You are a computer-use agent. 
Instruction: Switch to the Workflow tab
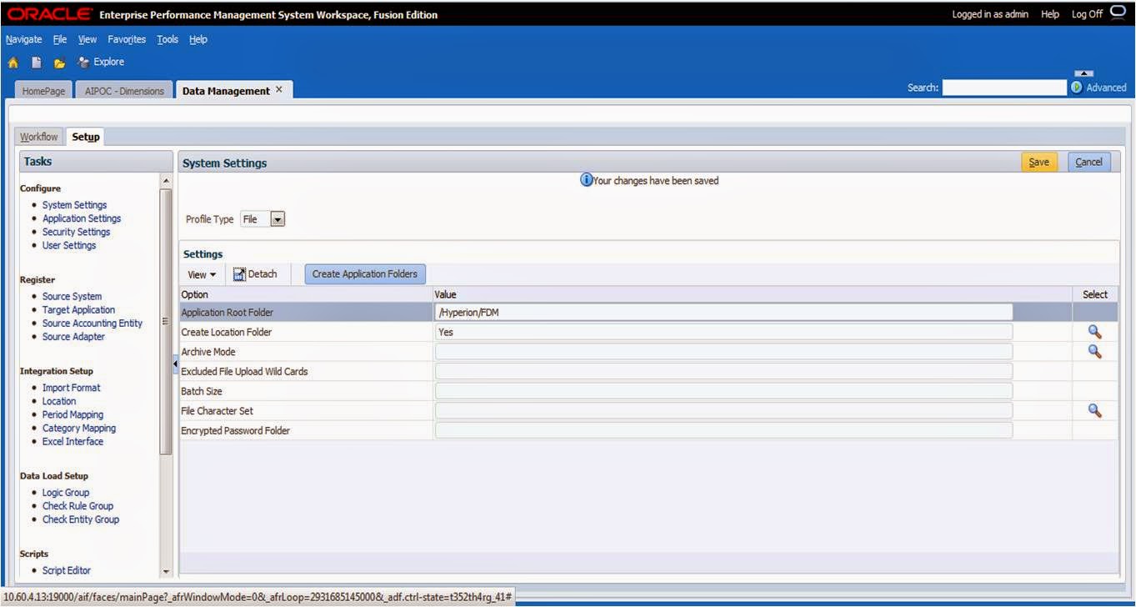tap(38, 136)
